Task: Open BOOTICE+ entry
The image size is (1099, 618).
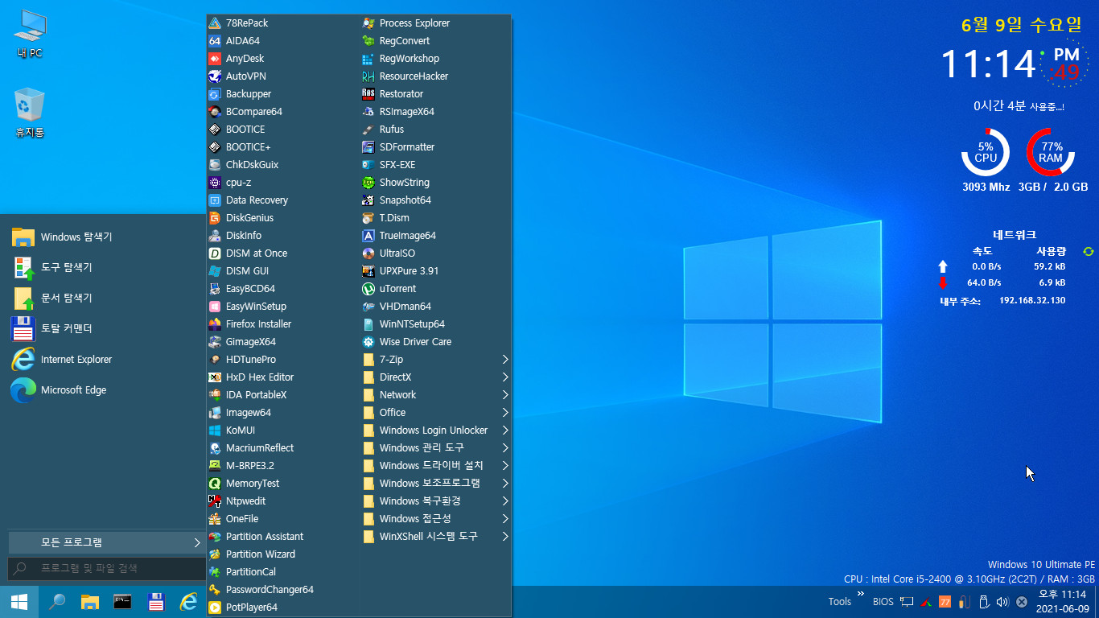Action: coord(282,147)
